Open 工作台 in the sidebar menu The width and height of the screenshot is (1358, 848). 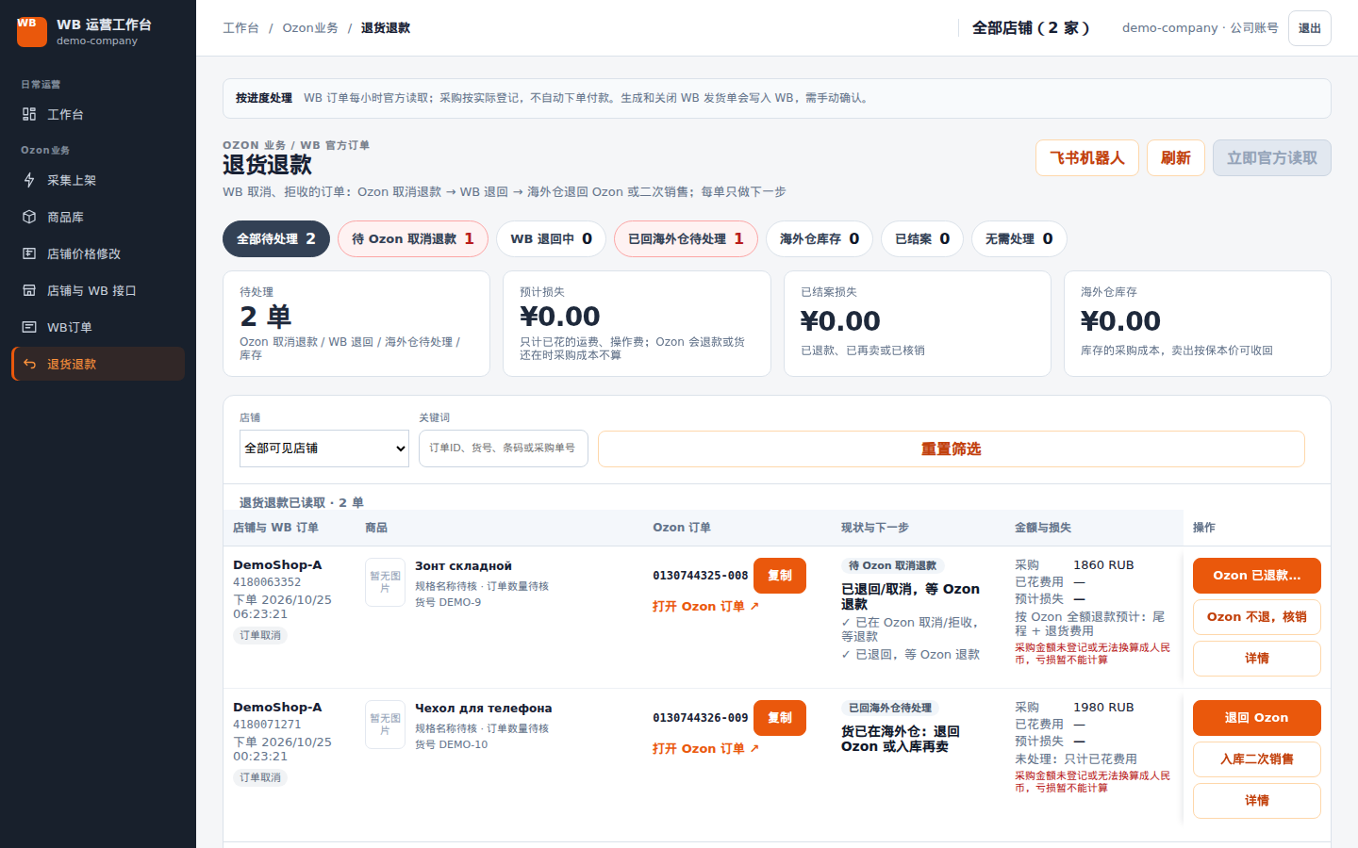point(98,114)
